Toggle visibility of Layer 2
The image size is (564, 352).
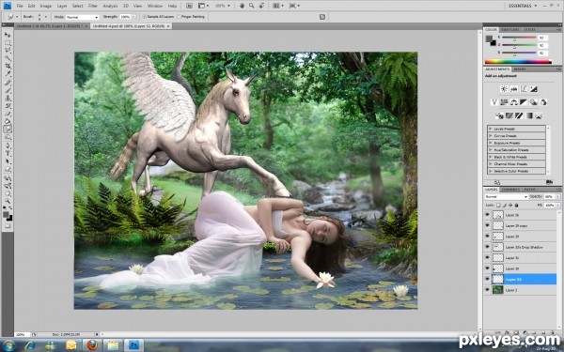487,290
